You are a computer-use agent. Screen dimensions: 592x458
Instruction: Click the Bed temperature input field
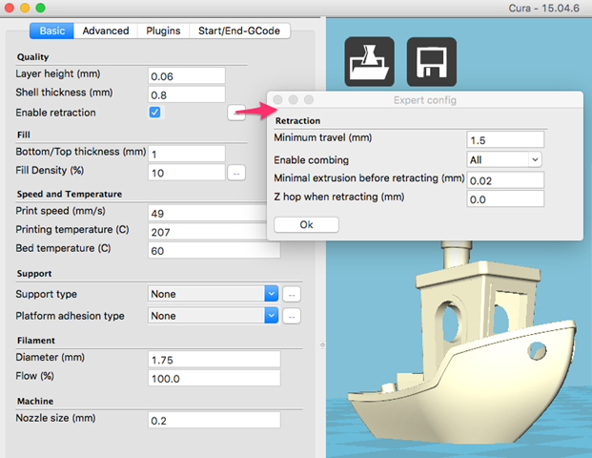(214, 251)
